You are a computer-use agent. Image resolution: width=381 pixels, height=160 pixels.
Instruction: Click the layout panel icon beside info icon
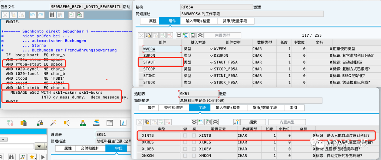pos(110,122)
